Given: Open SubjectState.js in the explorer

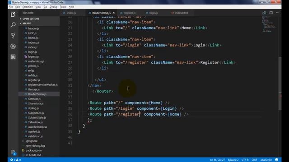Looking at the screenshot, I should (x=37, y=117).
